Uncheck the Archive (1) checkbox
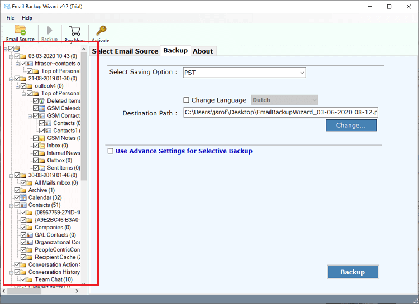The width and height of the screenshot is (419, 304). coord(17,190)
